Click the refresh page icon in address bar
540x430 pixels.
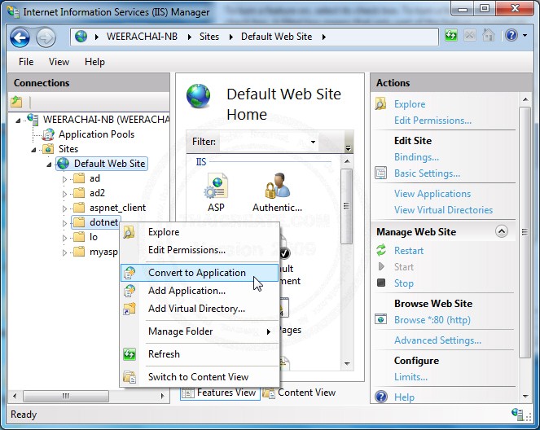tap(450, 37)
